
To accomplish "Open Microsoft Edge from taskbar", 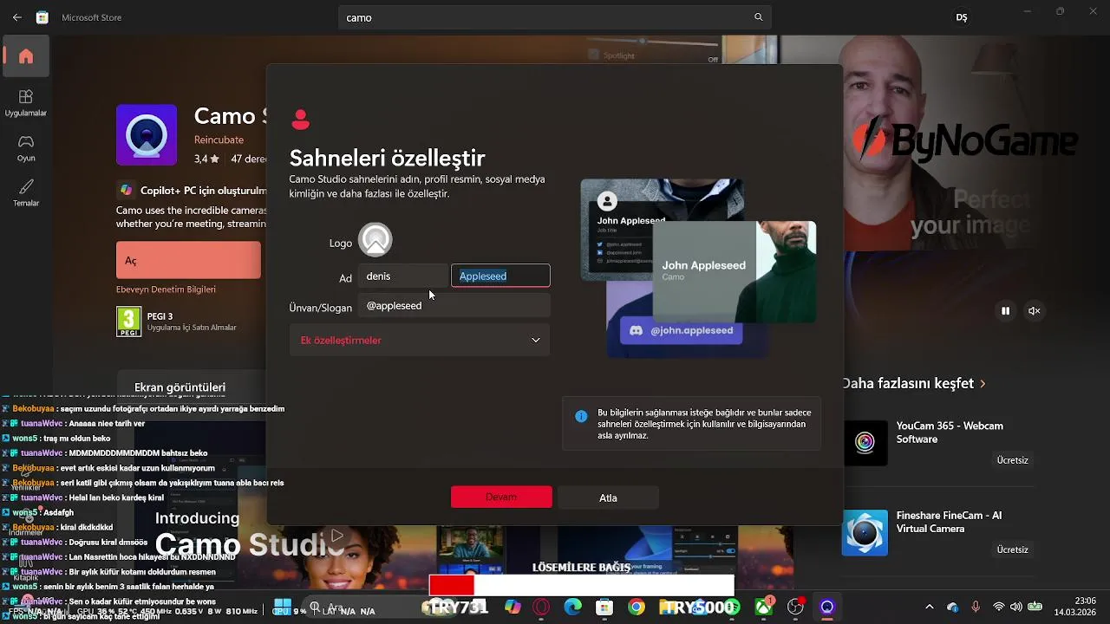I will coord(573,608).
